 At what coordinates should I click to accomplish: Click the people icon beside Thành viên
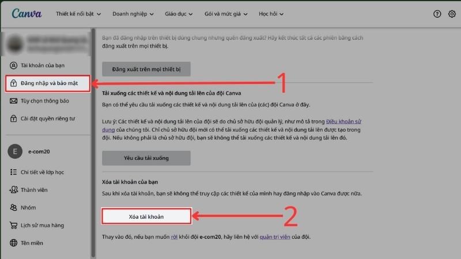click(x=13, y=190)
